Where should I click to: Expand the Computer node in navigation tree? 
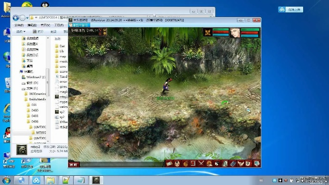point(21,72)
